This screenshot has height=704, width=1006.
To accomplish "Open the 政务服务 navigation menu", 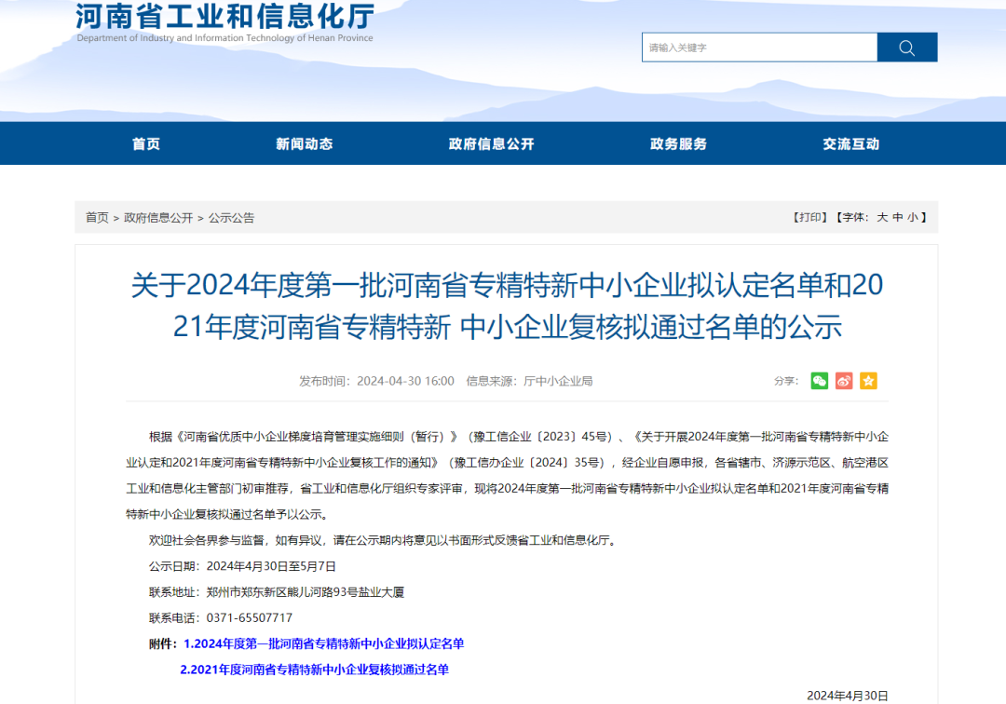I will coord(677,143).
